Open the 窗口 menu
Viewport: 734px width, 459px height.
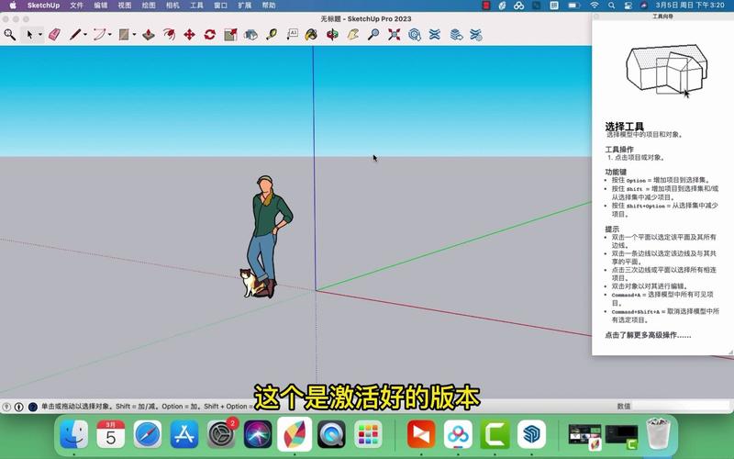click(x=220, y=6)
